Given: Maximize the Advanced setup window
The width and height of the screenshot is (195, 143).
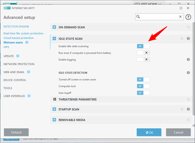Looking at the screenshot, I should [x=181, y=8].
